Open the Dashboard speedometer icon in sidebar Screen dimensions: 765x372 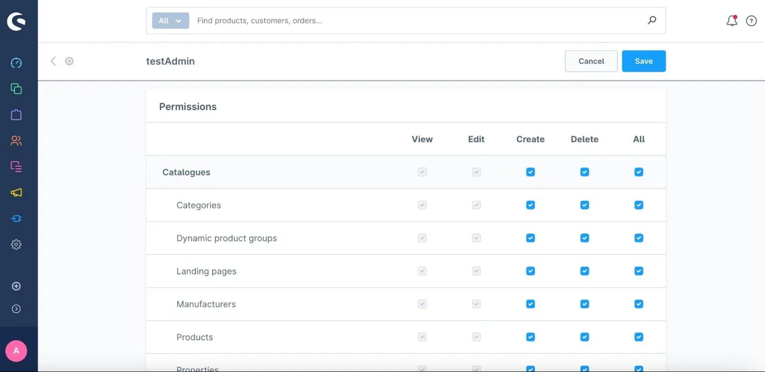(x=16, y=63)
